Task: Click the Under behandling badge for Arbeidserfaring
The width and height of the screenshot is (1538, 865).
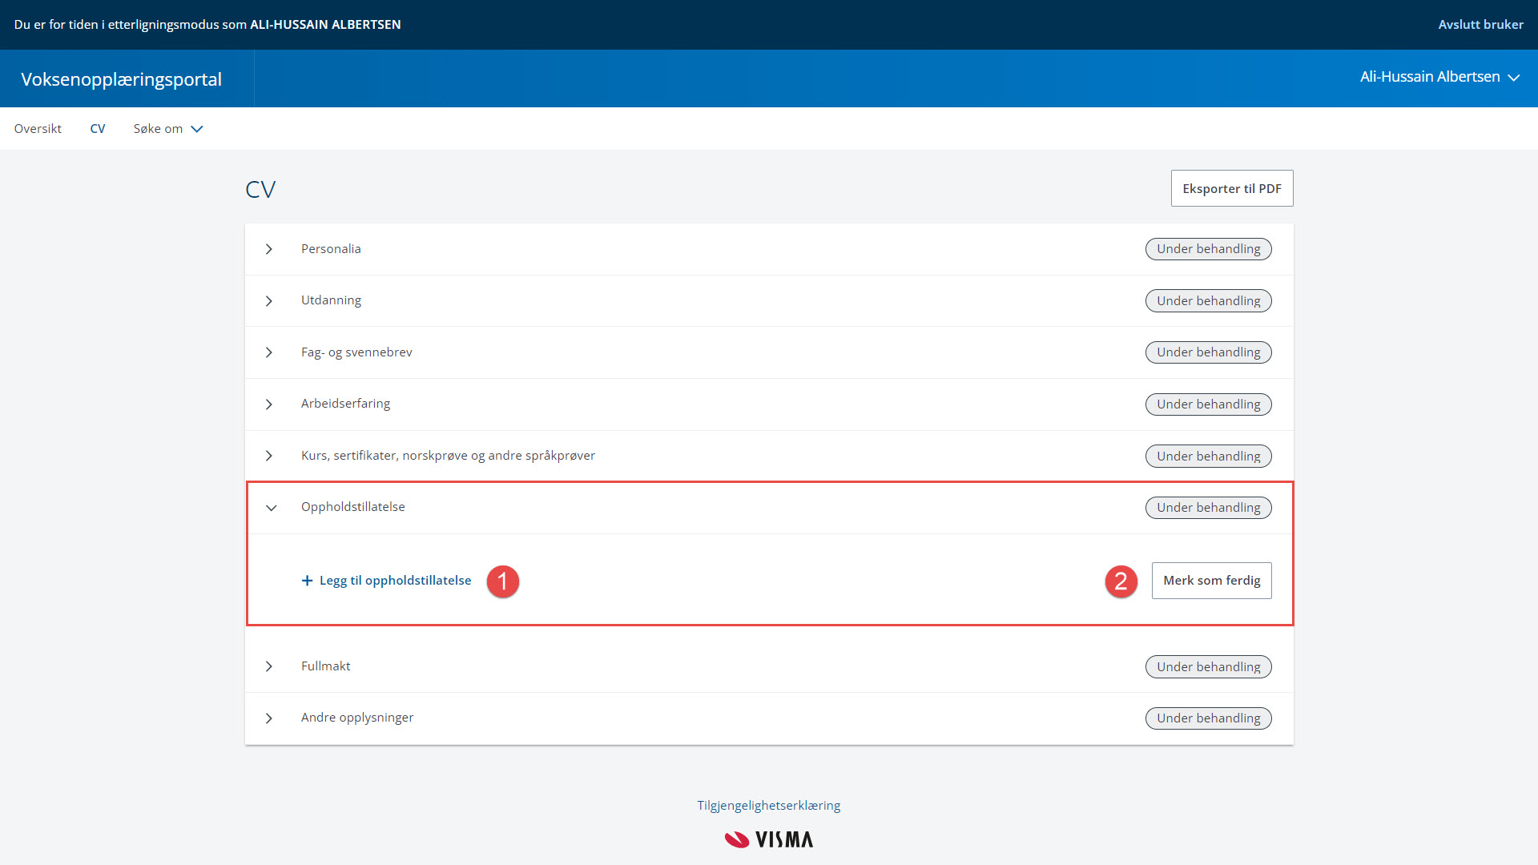Action: [x=1209, y=404]
